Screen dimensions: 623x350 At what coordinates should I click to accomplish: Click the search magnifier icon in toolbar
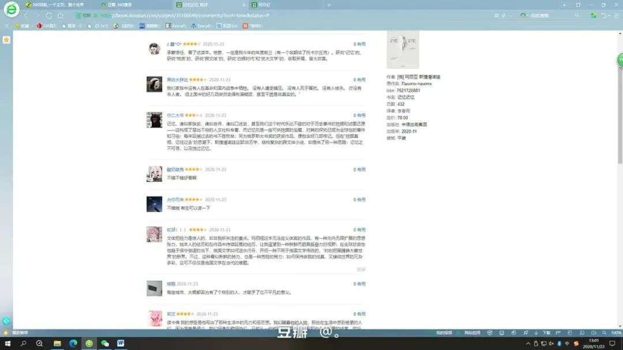click(x=577, y=16)
